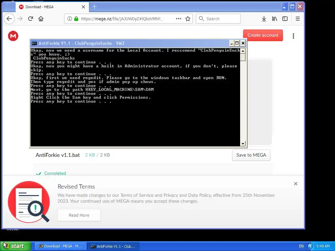This screenshot has height=251, width=335.
Task: Click the console scrollbar down arrow
Action: pyautogui.click(x=243, y=144)
